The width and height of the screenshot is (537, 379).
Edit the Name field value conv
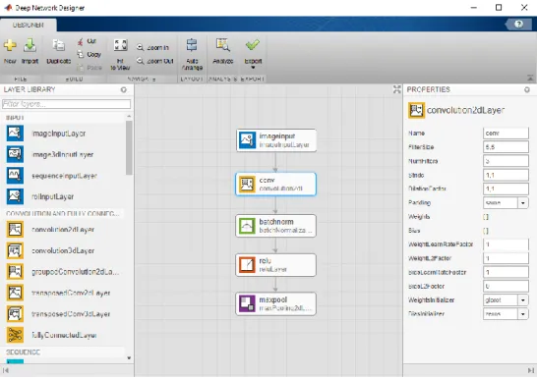click(506, 134)
